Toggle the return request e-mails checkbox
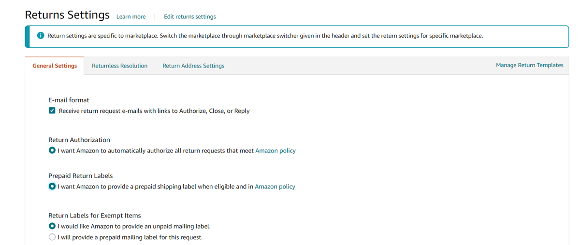This screenshot has height=245, width=580. point(52,111)
